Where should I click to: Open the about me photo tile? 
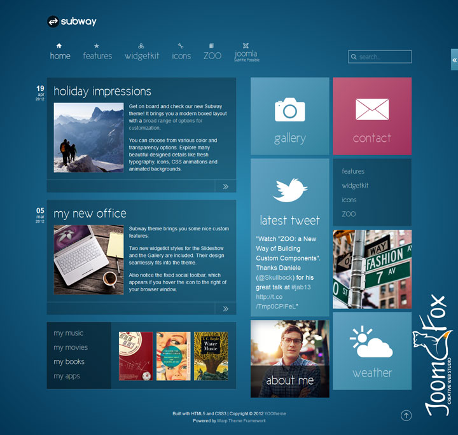pyautogui.click(x=290, y=359)
